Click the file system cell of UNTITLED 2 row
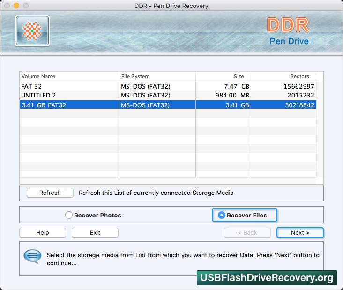Screen dimensions: 343x290 157,95
